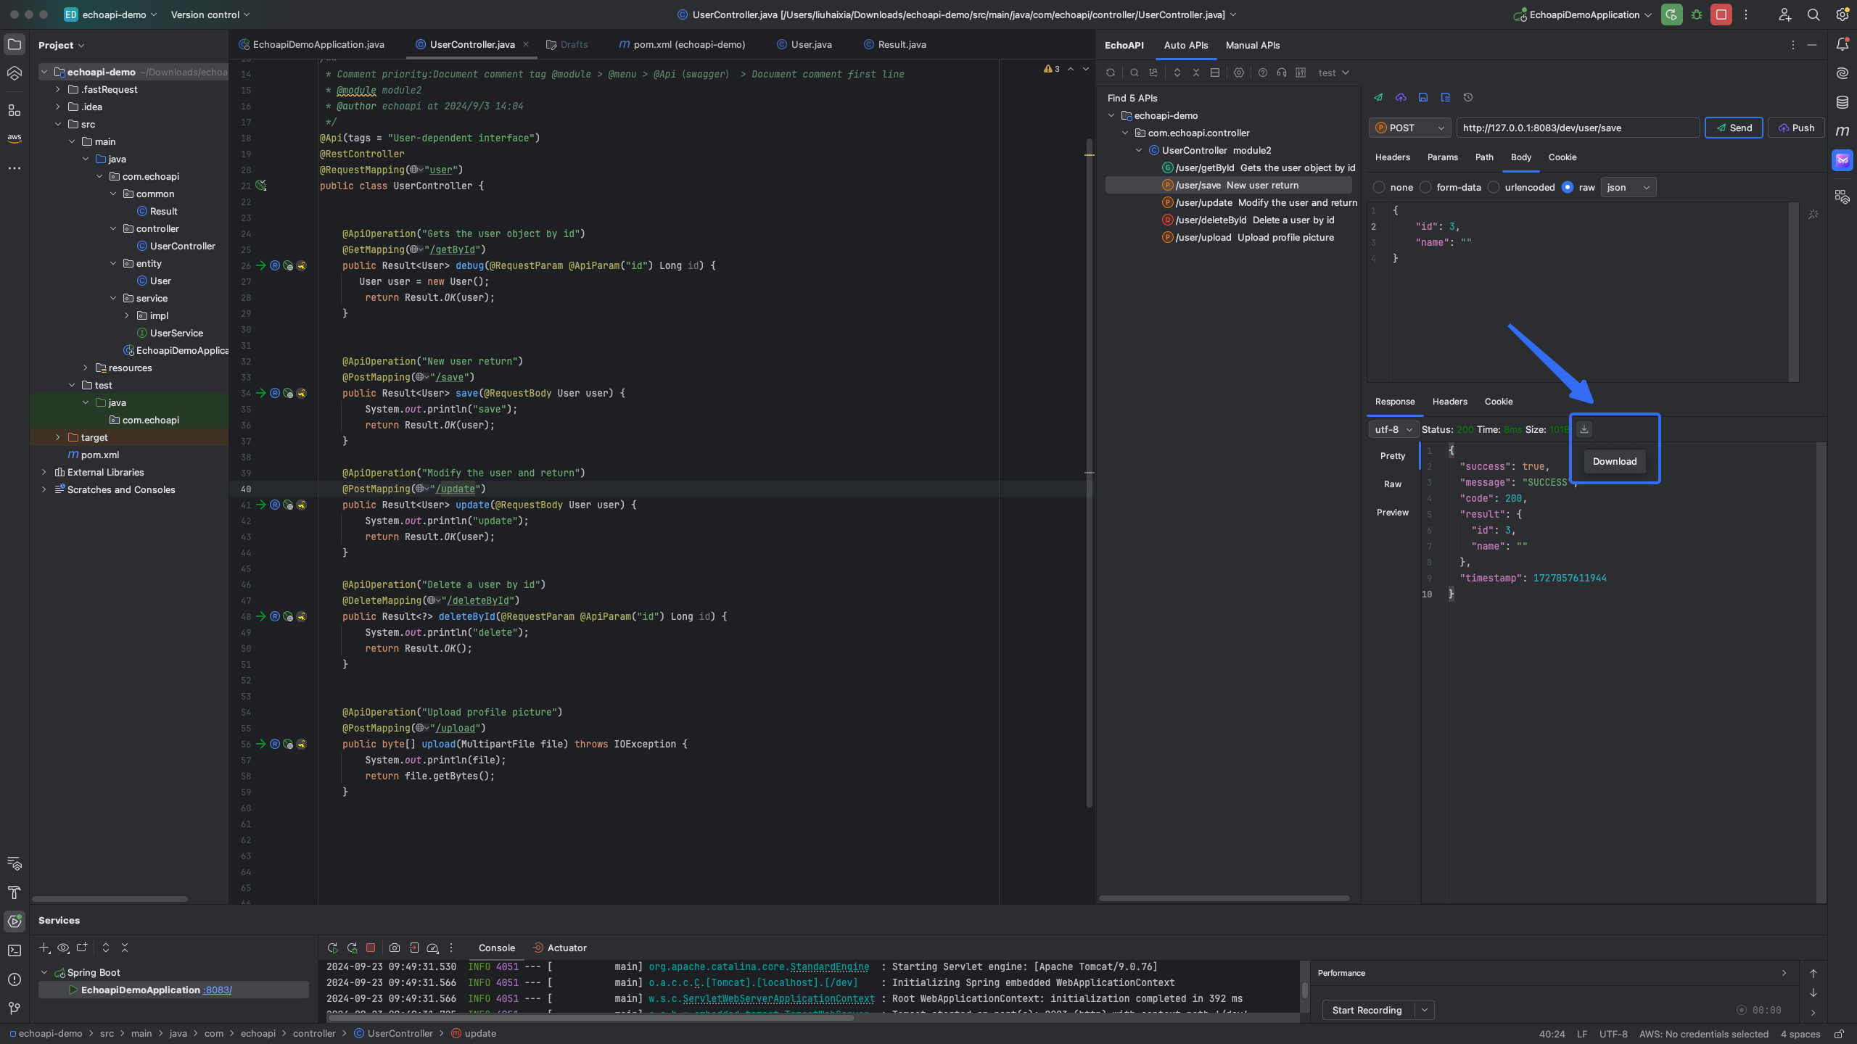Switch response view to Raw

pos(1393,484)
